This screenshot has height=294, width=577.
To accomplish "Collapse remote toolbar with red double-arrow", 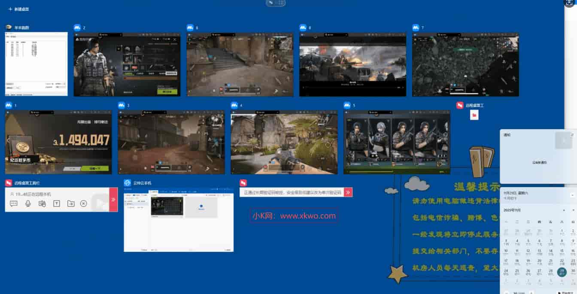I will click(x=113, y=200).
